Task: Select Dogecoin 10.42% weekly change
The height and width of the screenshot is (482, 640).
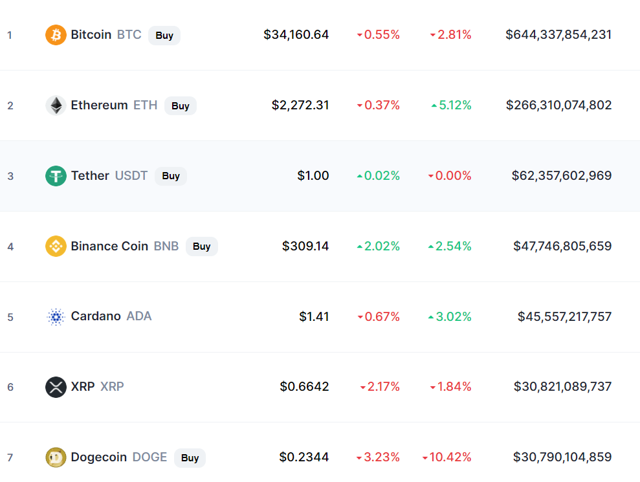Action: 447,457
